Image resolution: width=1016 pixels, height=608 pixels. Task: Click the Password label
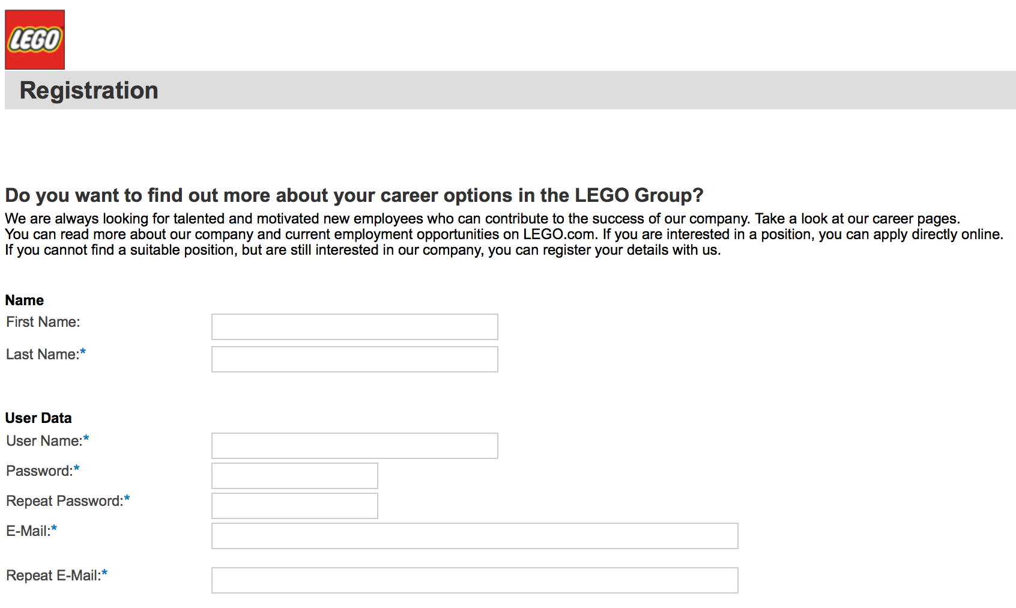pos(39,471)
